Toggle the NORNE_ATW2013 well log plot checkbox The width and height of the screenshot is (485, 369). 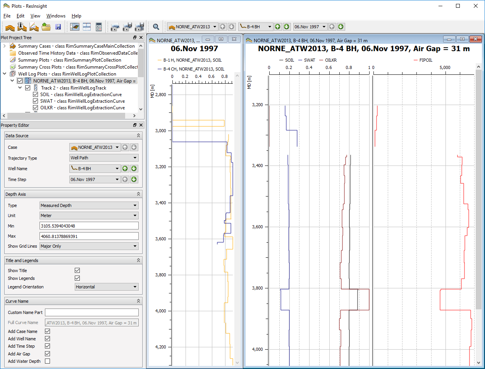point(20,81)
